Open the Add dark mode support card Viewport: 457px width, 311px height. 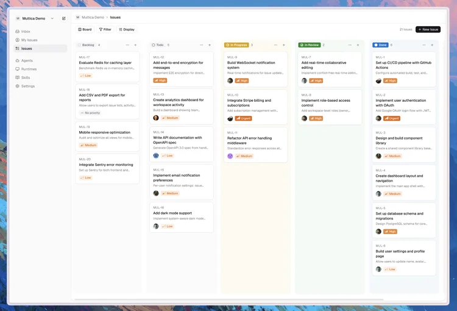182,218
